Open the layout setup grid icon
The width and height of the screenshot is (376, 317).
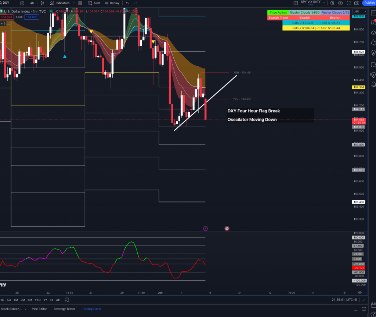(x=296, y=3)
